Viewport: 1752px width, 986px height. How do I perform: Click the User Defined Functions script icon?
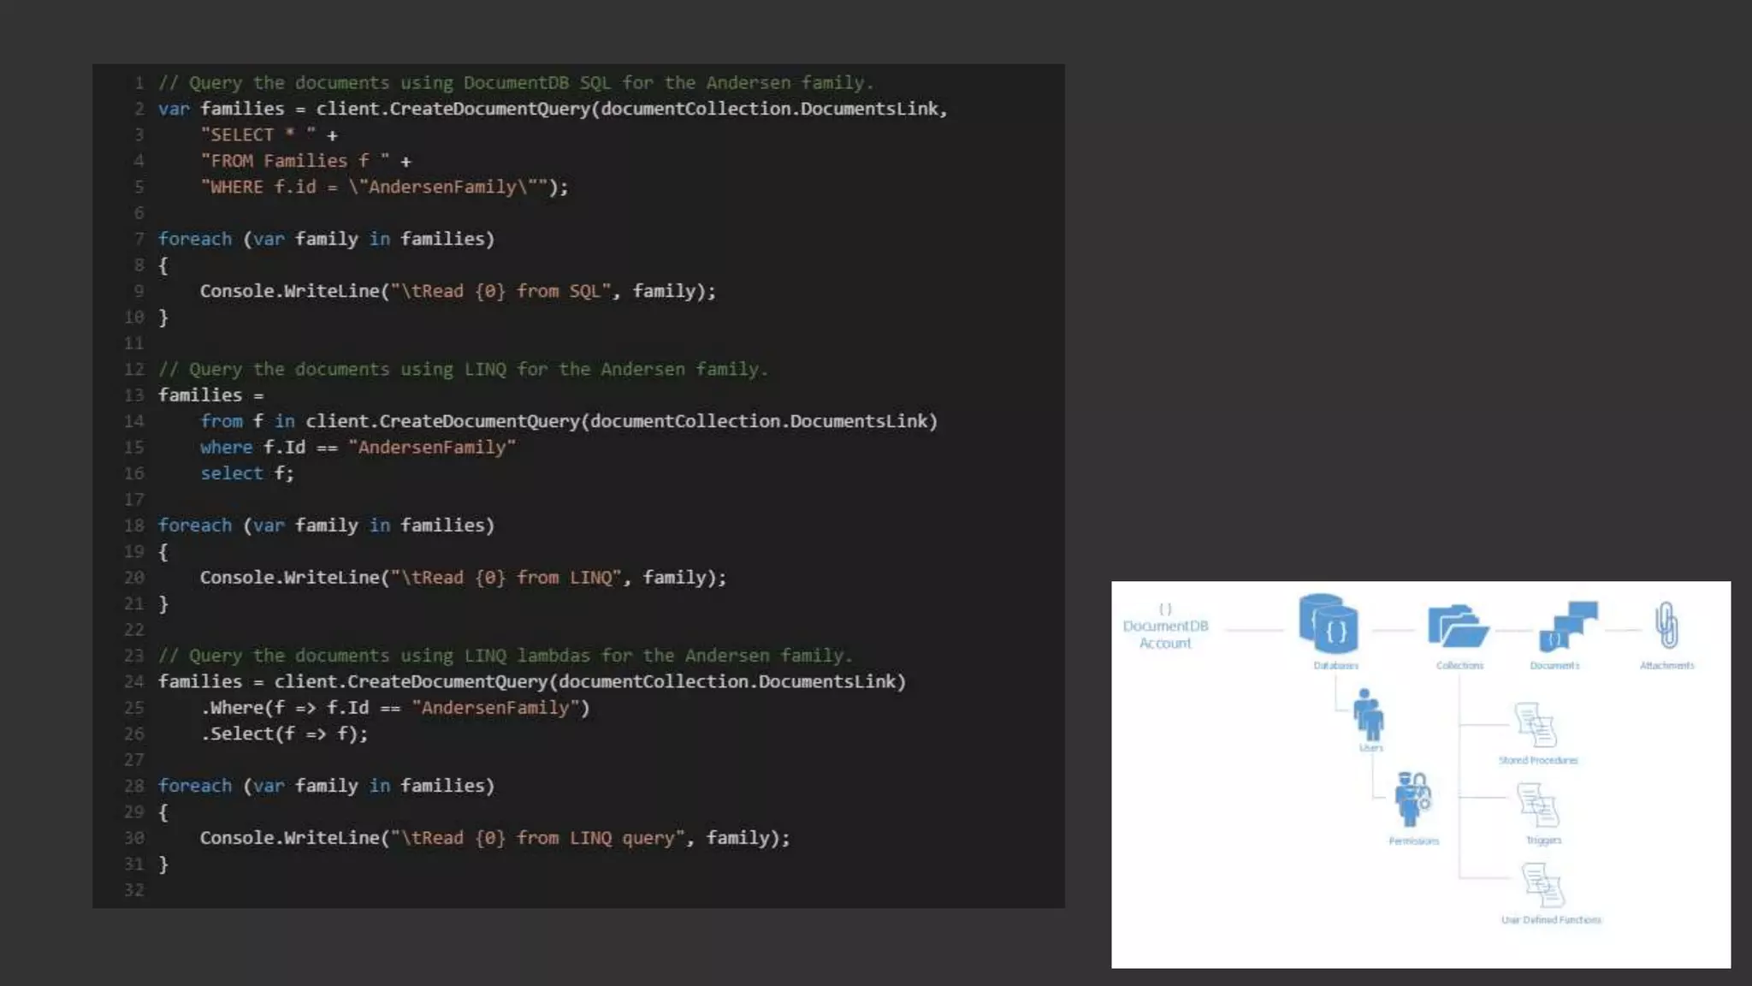[1542, 884]
